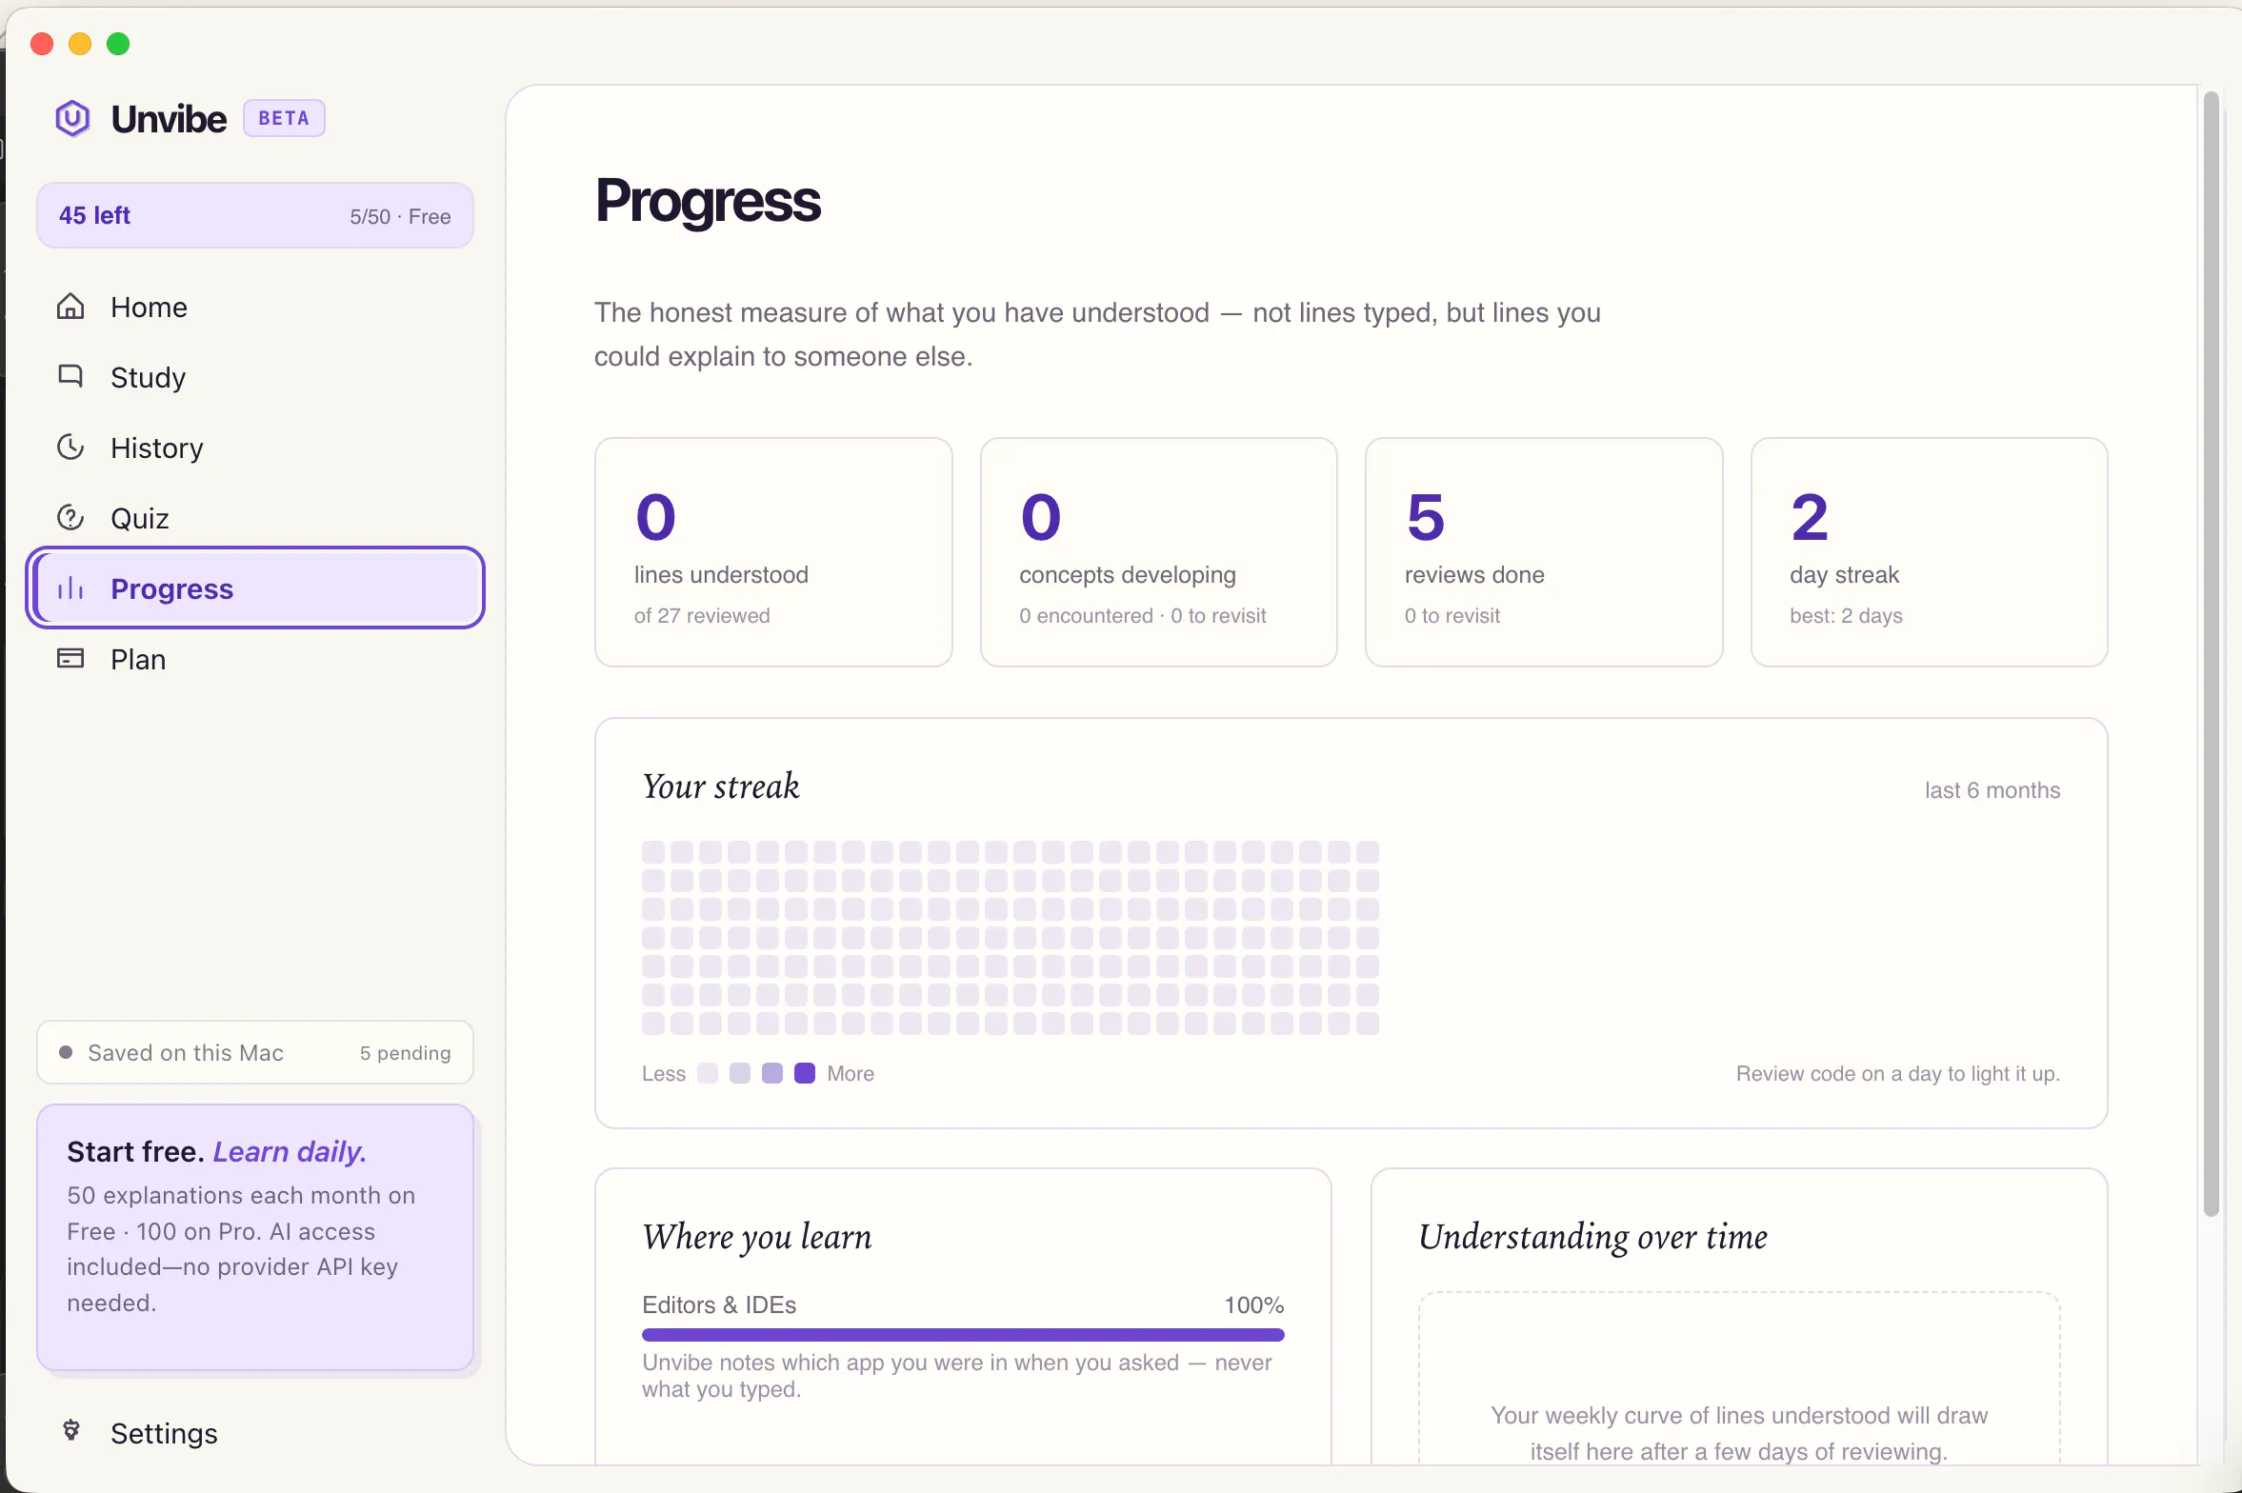This screenshot has width=2242, height=1493.
Task: Click the Your streak heading
Action: tap(721, 786)
